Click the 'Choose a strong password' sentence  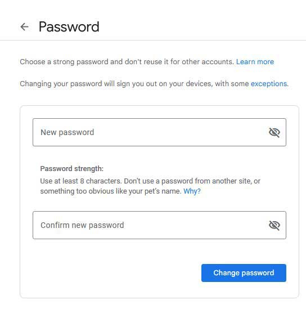click(x=127, y=62)
